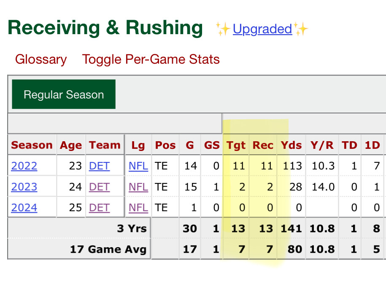Image resolution: width=386 pixels, height=288 pixels.
Task: Click the Upgraded link
Action: pos(262,29)
